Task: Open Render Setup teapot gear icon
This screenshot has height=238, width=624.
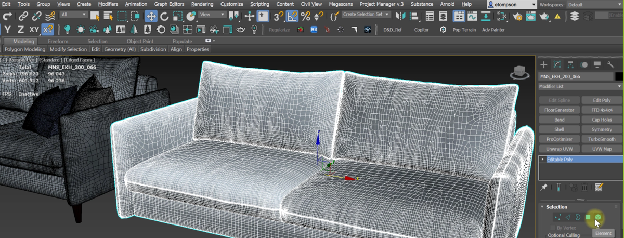Action: coord(518,16)
